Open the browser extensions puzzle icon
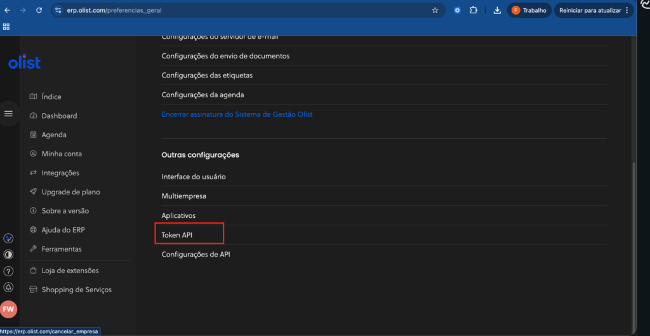Screen dimensions: 650x336 [474, 10]
